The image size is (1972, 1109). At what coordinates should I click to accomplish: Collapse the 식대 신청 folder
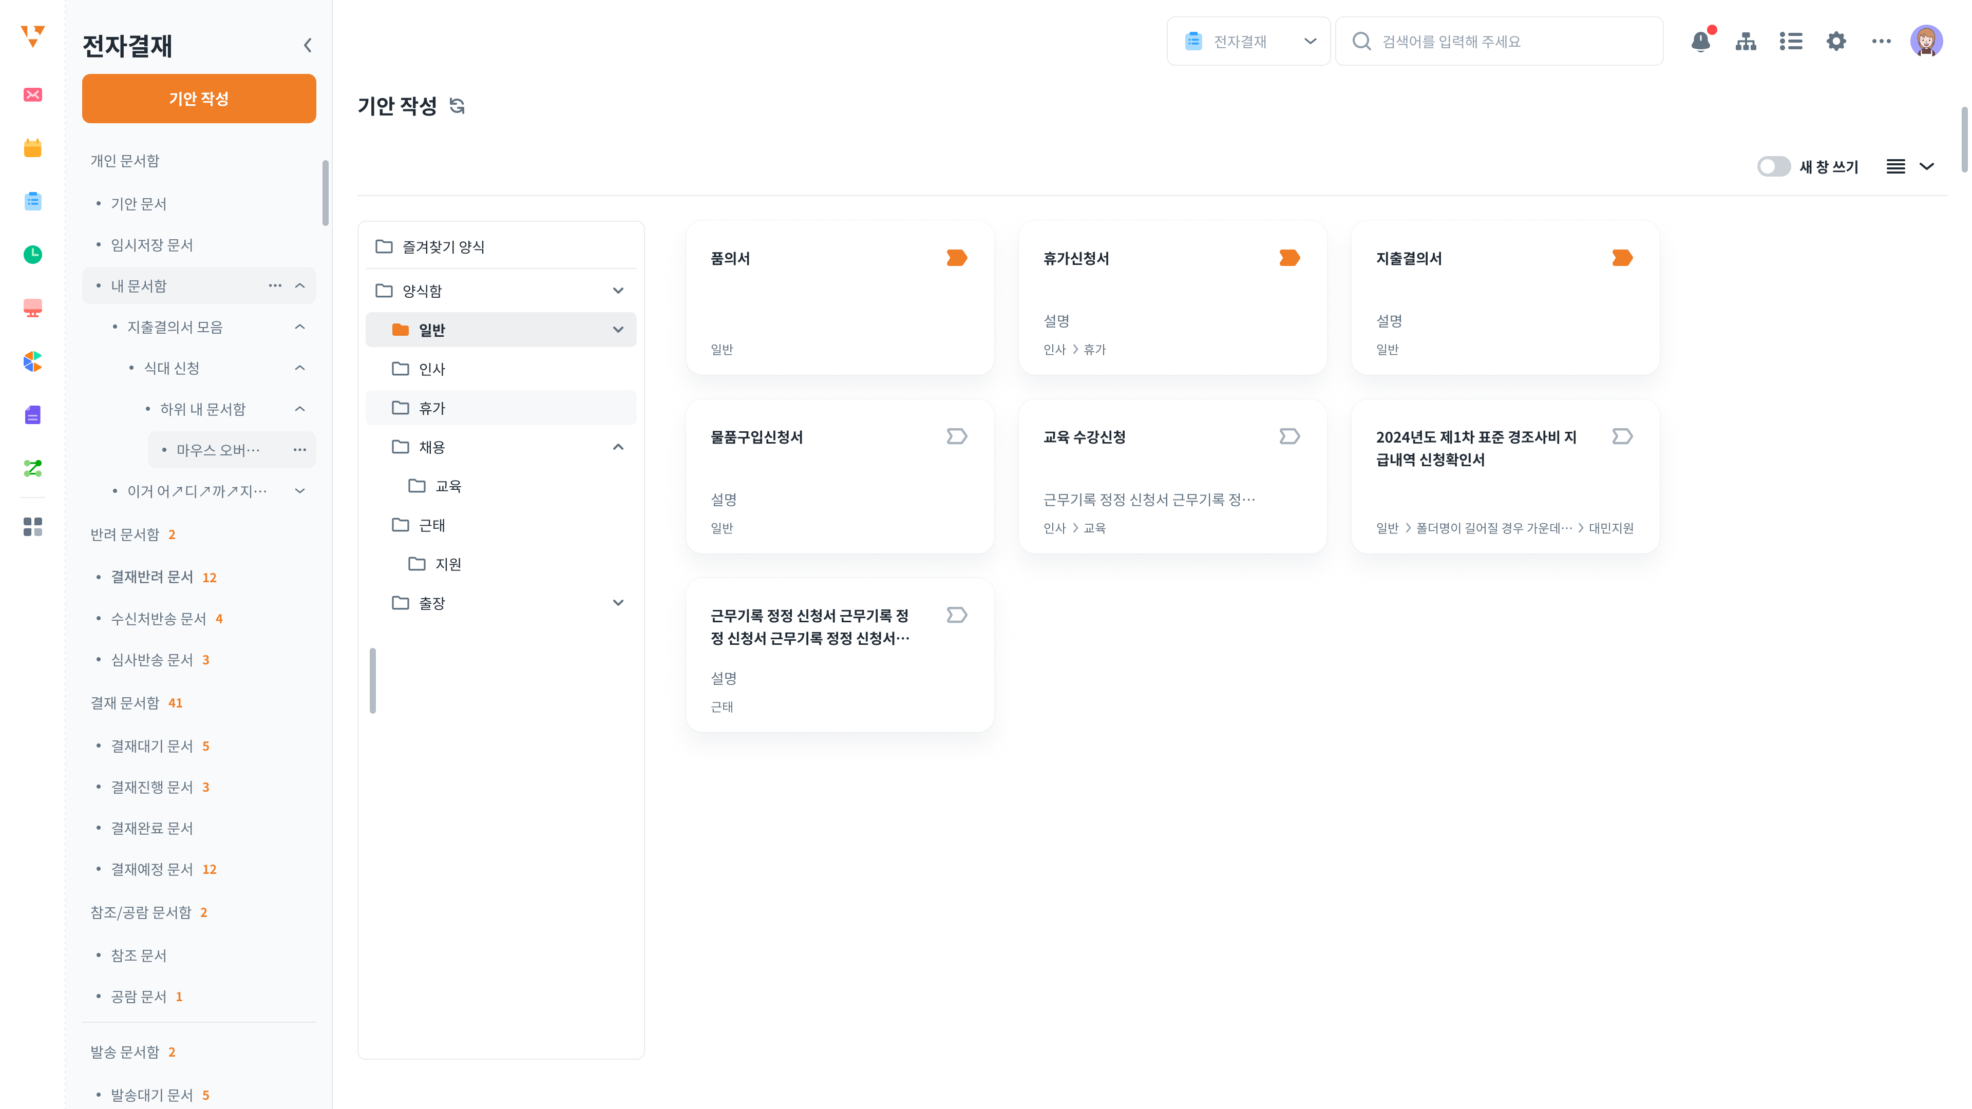point(300,368)
